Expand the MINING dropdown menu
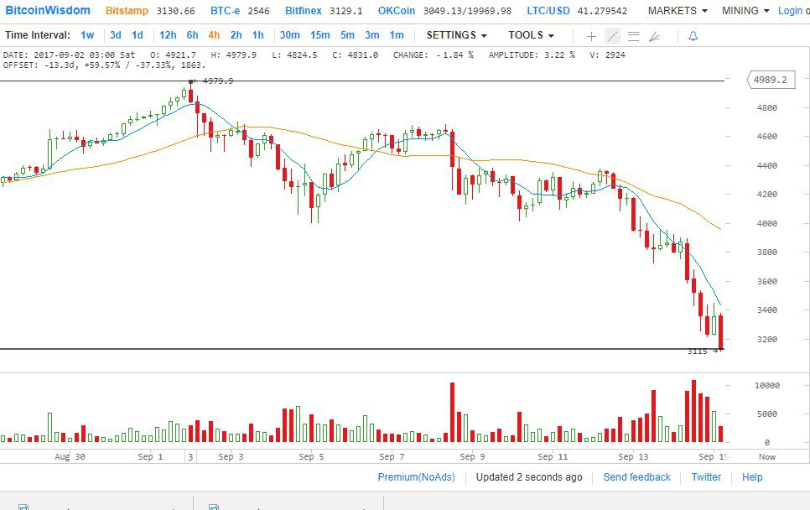This screenshot has height=510, width=810. coord(745,11)
